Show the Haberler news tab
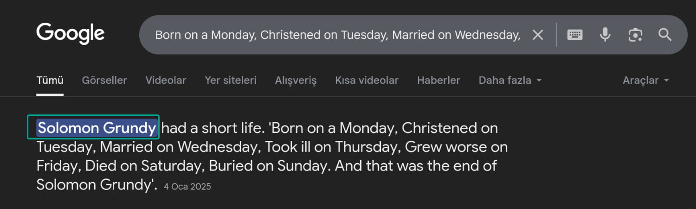The width and height of the screenshot is (696, 209). (438, 80)
